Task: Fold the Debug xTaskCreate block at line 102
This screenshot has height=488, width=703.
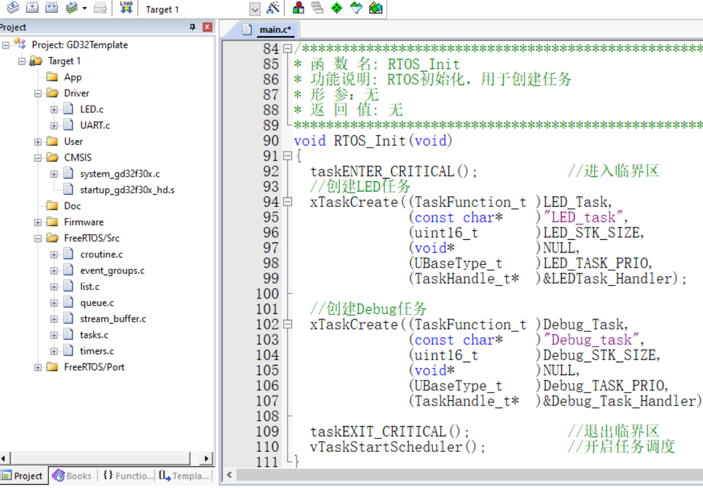Action: [x=288, y=324]
